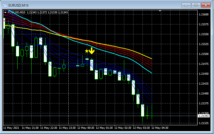
Task: Click the yellow star signal marker
Action: point(87,51)
